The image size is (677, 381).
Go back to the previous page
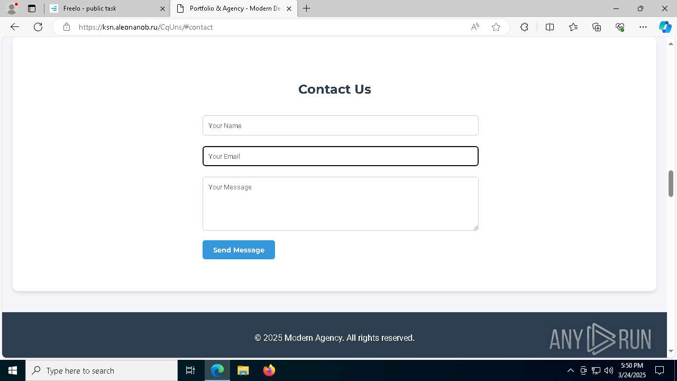tap(15, 27)
